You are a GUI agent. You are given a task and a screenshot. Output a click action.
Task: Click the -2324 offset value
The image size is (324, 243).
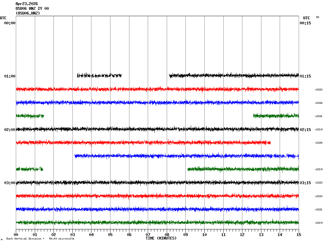click(319, 143)
